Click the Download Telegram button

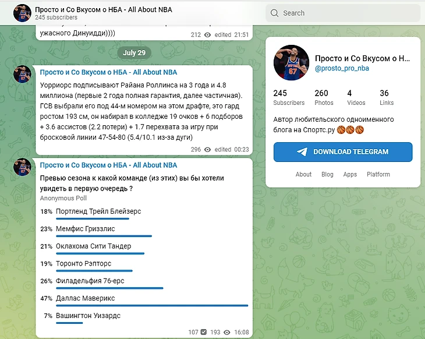[x=343, y=152]
